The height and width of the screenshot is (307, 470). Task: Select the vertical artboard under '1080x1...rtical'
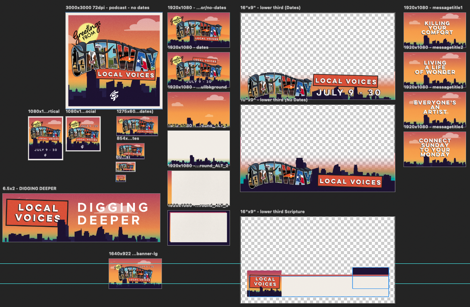[x=46, y=138]
